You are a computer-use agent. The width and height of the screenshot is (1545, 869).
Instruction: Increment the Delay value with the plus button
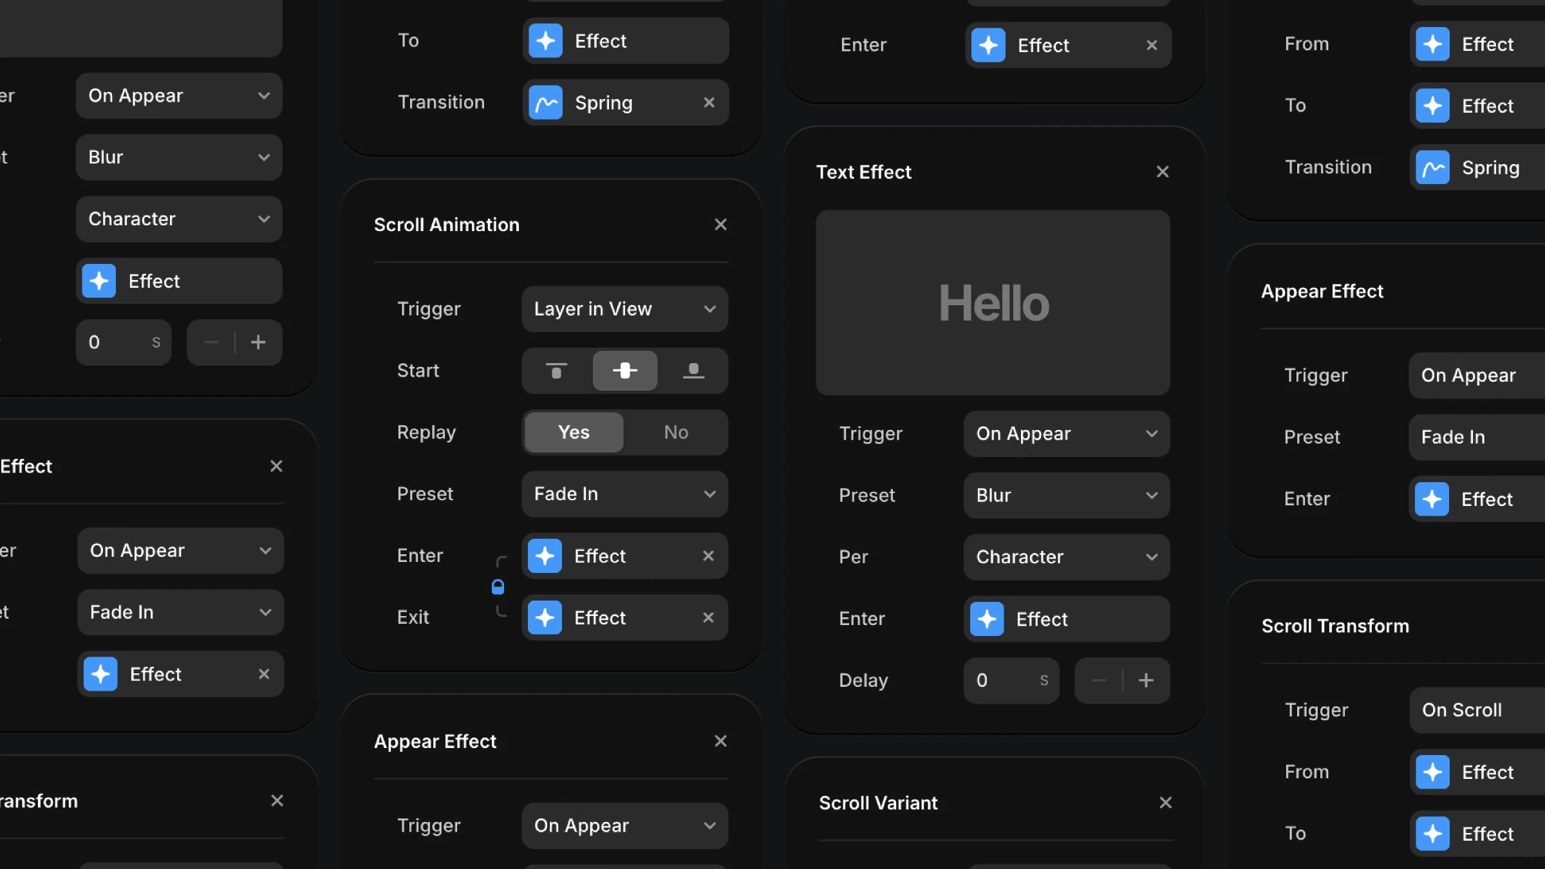[1147, 680]
